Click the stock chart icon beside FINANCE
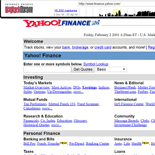The width and height of the screenshot is (155, 155). point(96,22)
